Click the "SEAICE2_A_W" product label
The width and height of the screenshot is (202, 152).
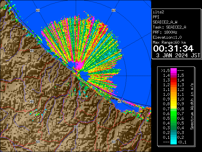pos(165,22)
